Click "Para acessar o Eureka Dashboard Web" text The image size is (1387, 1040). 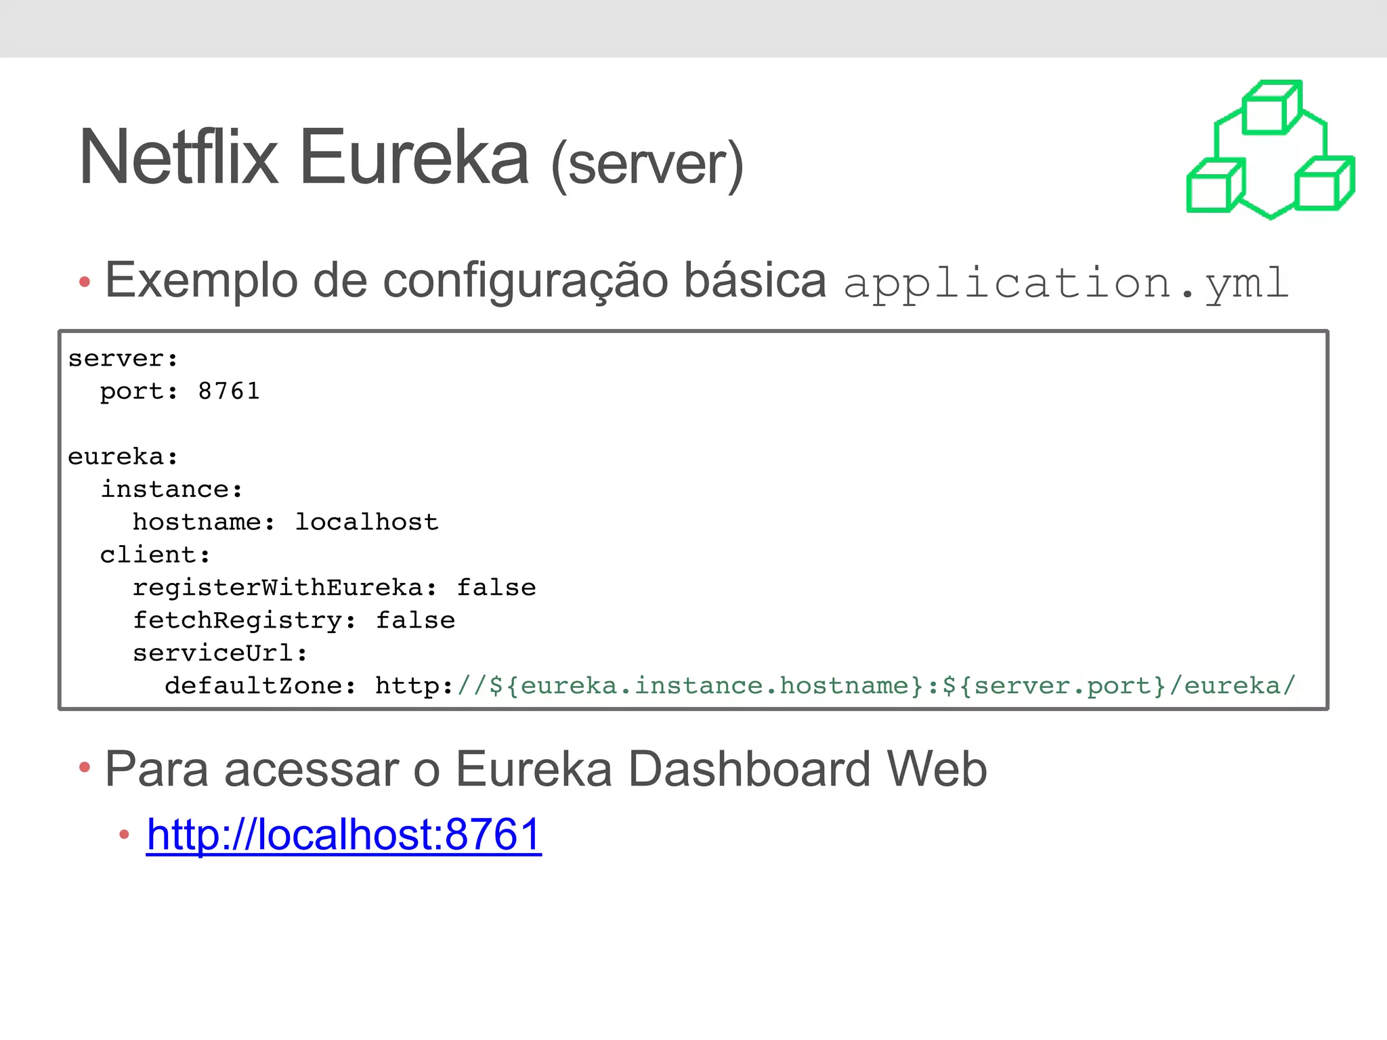pos(546,769)
